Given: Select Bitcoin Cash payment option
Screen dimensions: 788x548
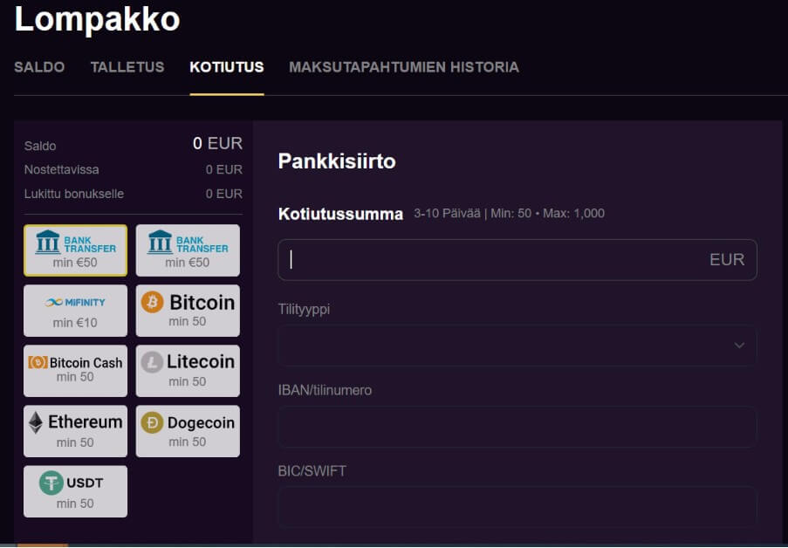Looking at the screenshot, I should (76, 370).
